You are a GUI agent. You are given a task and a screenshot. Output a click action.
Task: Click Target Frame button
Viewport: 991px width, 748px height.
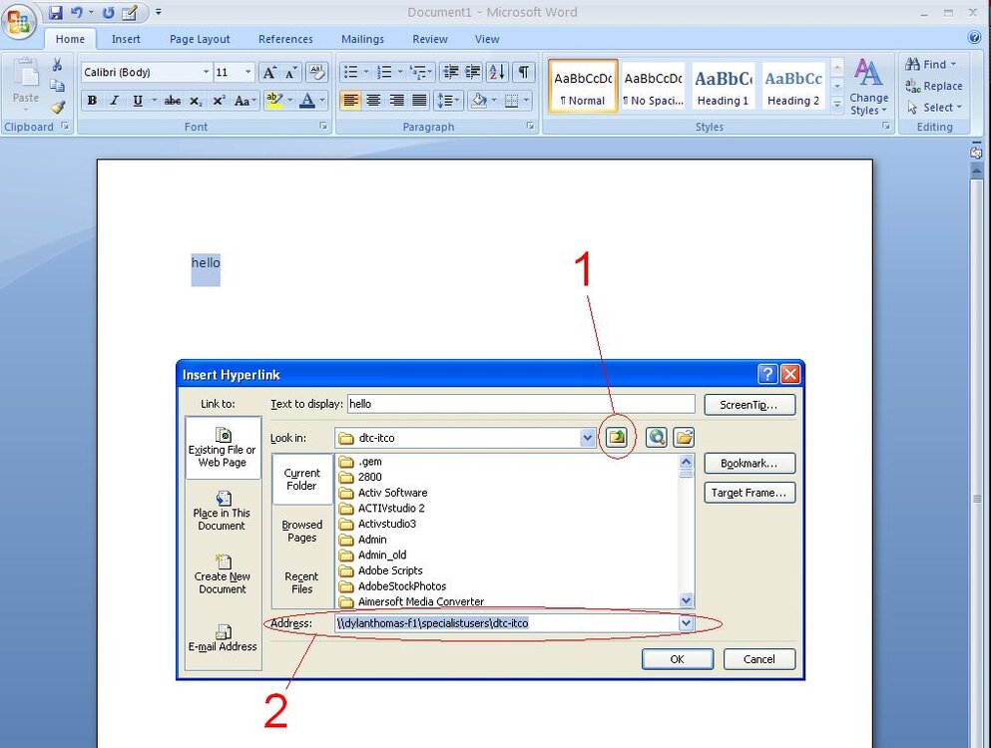(748, 493)
